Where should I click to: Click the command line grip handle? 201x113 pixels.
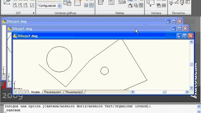pos(2,105)
